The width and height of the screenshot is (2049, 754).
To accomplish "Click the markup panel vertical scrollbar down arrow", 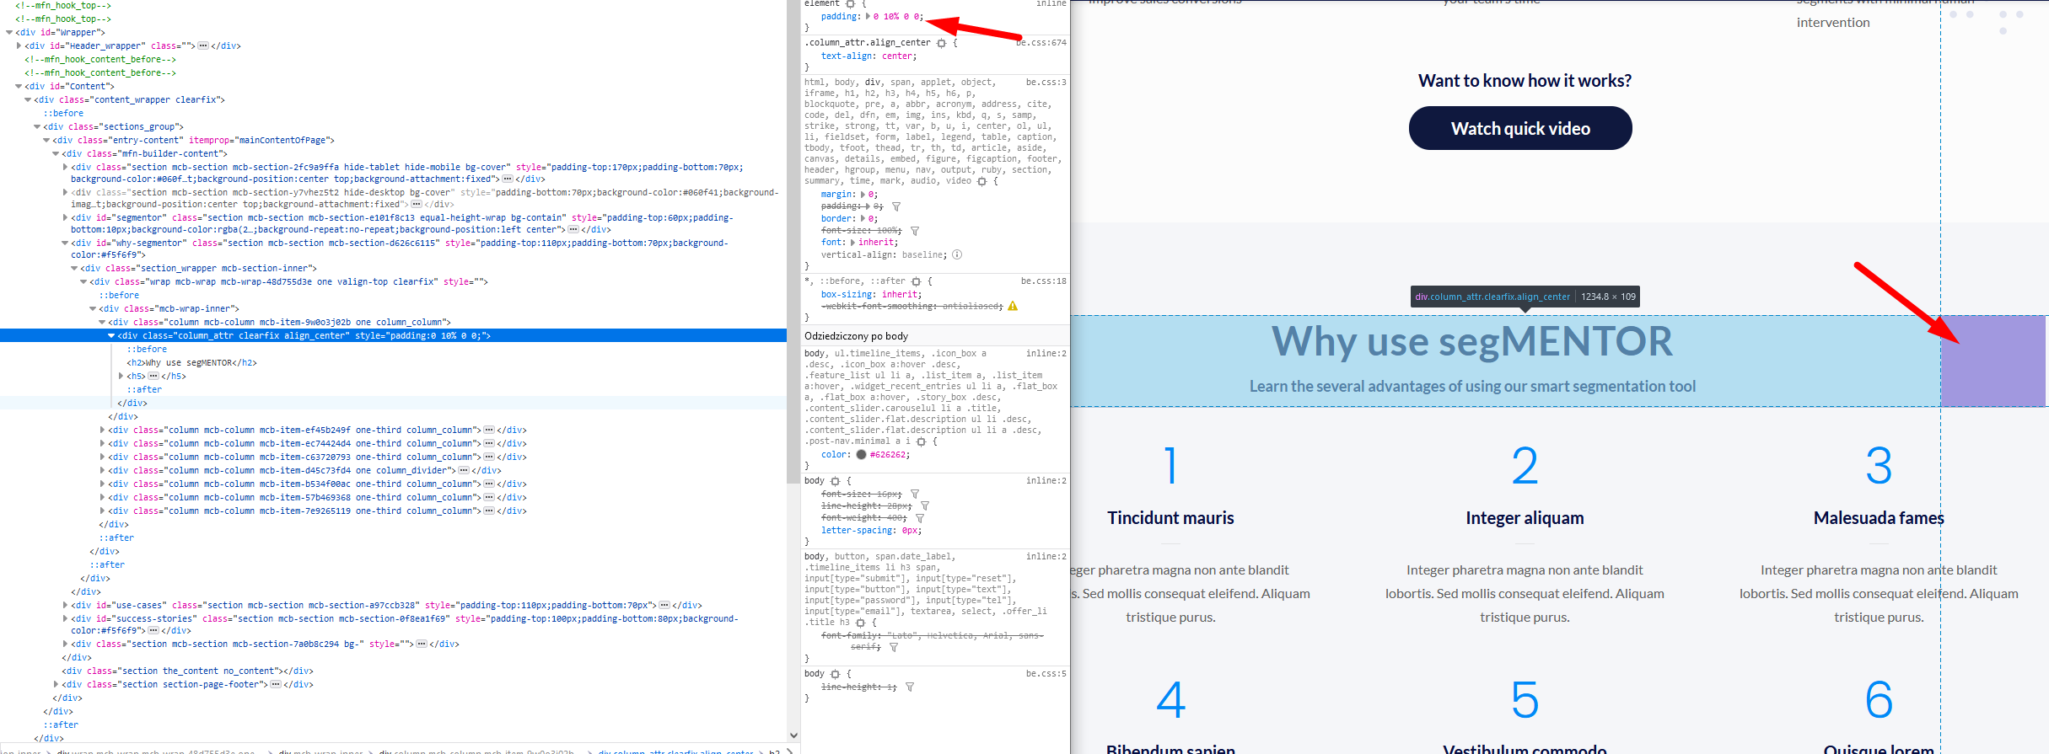I will (x=793, y=735).
